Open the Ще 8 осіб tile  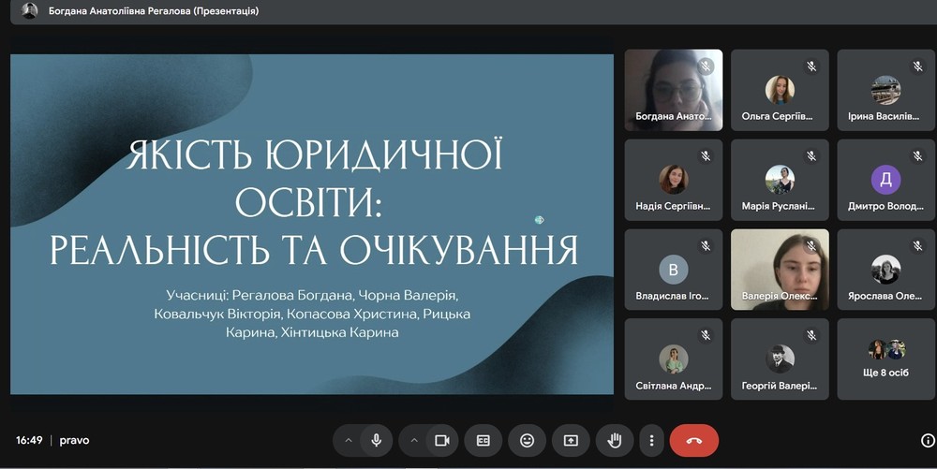885,359
